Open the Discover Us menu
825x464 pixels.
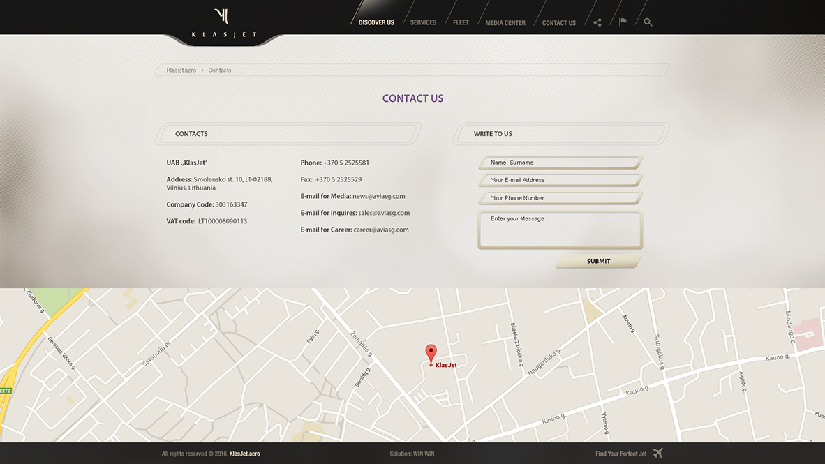pyautogui.click(x=376, y=22)
